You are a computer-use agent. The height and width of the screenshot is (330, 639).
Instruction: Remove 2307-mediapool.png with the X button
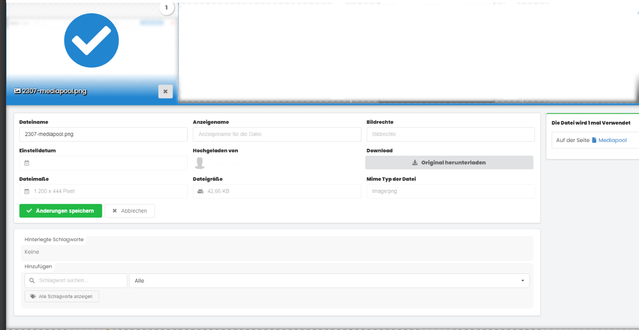point(165,91)
